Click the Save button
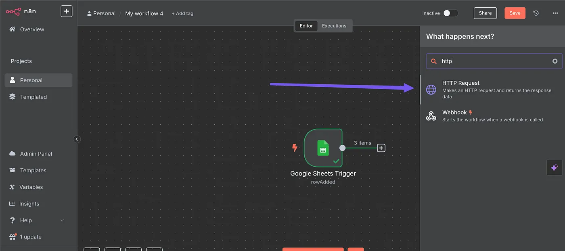Image resolution: width=565 pixels, height=251 pixels. [x=515, y=13]
